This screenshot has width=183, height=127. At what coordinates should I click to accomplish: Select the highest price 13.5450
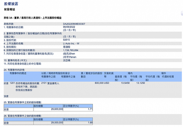(125, 83)
